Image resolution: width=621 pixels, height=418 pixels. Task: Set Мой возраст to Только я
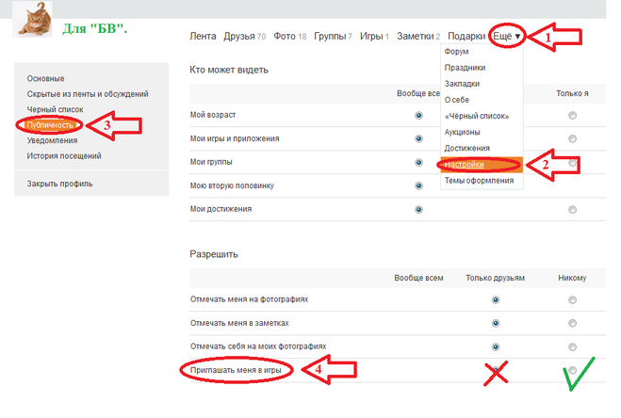pos(572,115)
